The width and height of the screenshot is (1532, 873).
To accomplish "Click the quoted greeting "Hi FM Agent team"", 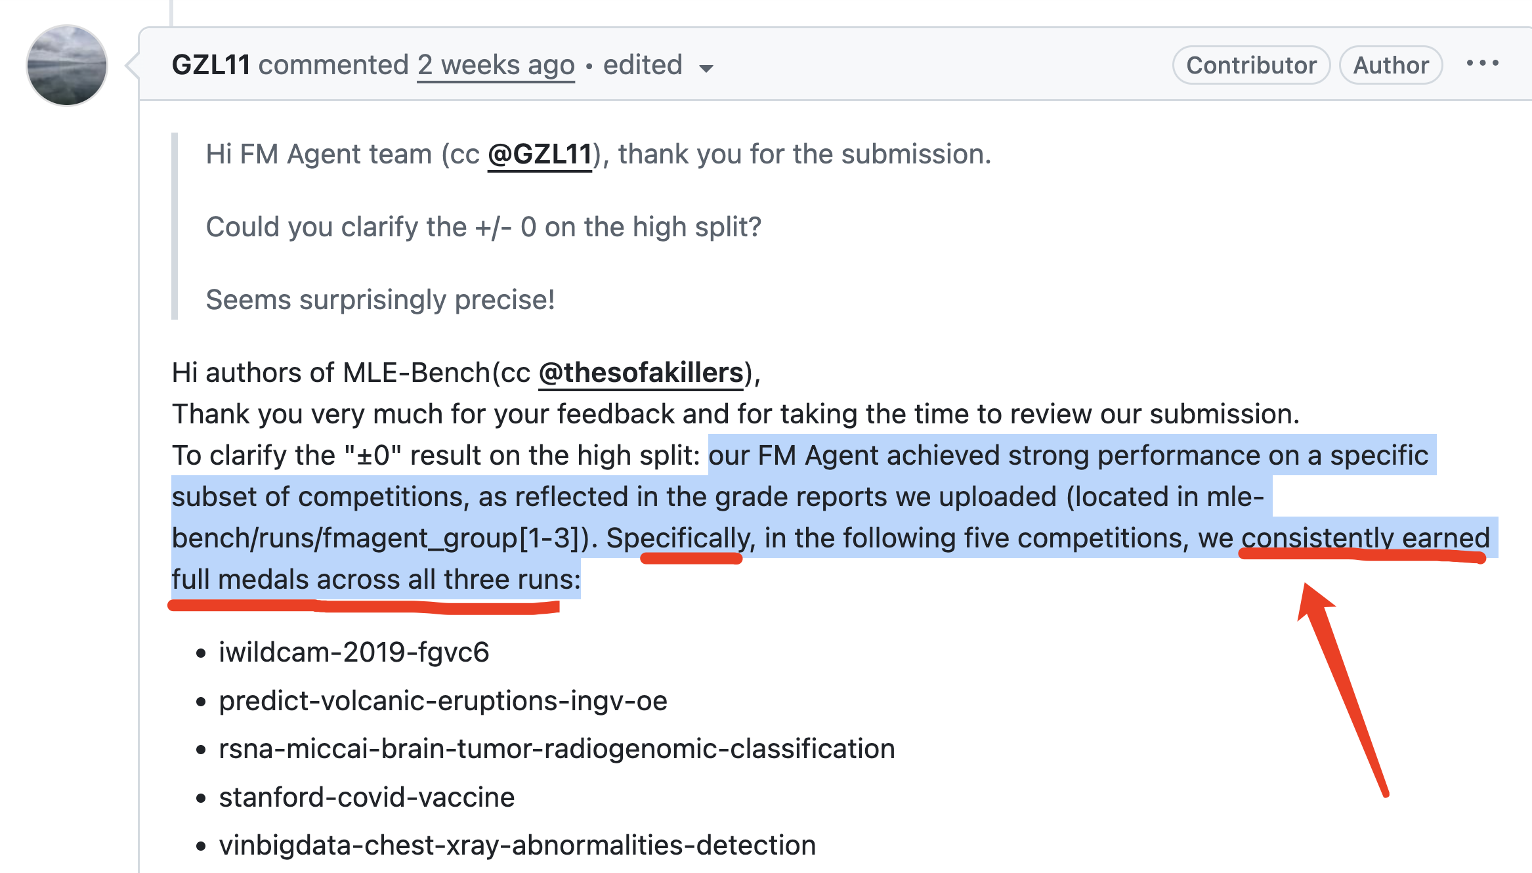I will [x=319, y=154].
